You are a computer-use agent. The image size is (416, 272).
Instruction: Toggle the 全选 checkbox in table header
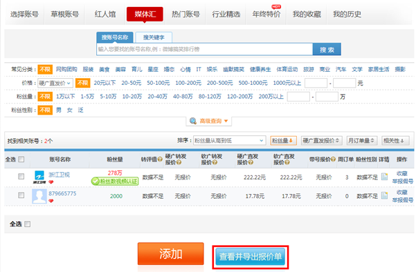tap(21, 159)
